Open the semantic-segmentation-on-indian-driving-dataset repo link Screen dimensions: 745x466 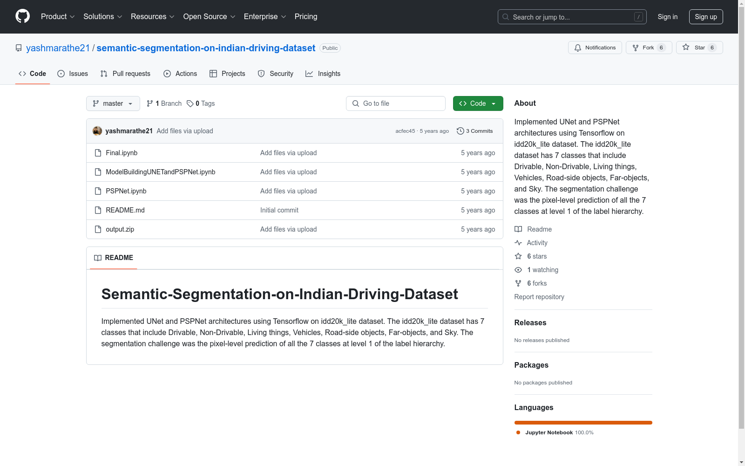[x=206, y=48]
